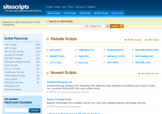Click the More New Scripts button

[149, 74]
